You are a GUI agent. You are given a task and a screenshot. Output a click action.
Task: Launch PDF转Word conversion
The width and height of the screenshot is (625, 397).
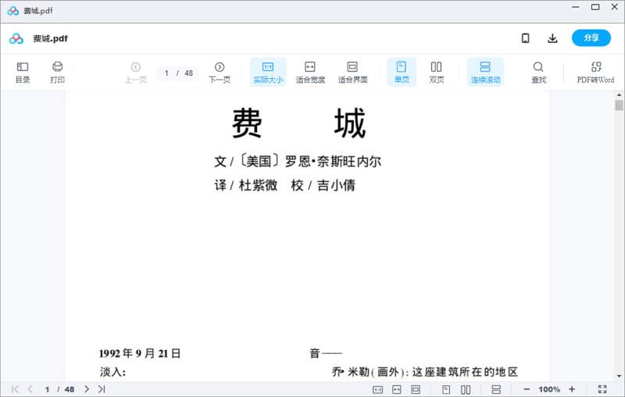(595, 72)
